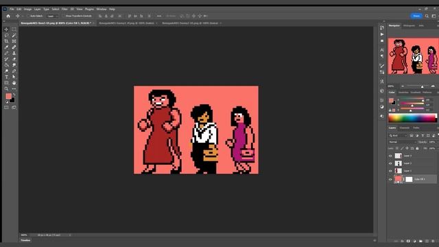Image resolution: width=439 pixels, height=247 pixels.
Task: Open the Window menu
Action: (x=102, y=9)
